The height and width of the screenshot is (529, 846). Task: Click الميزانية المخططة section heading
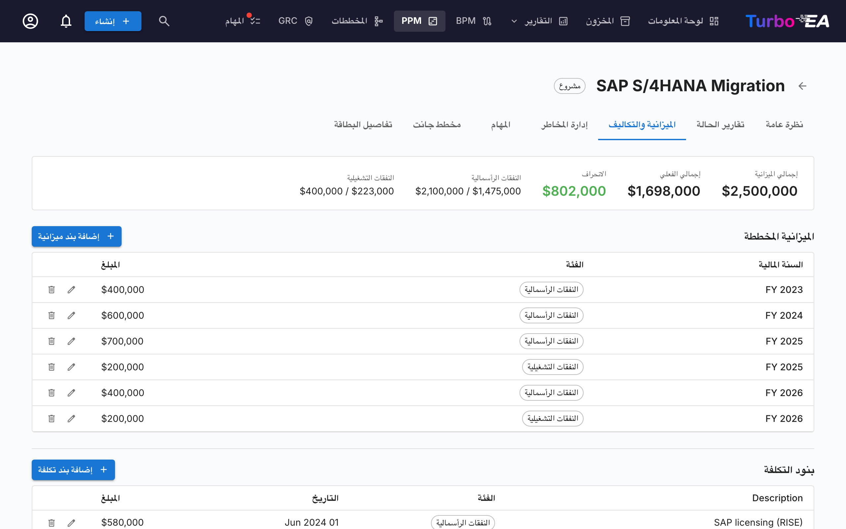point(779,236)
